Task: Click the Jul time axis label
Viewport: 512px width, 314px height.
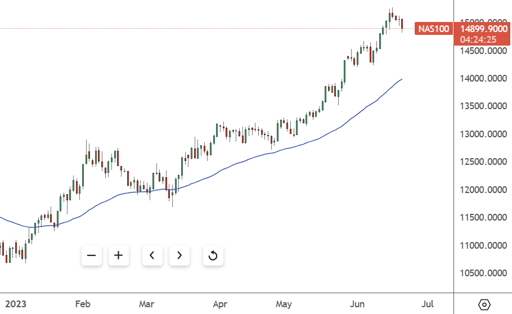Action: tap(427, 304)
